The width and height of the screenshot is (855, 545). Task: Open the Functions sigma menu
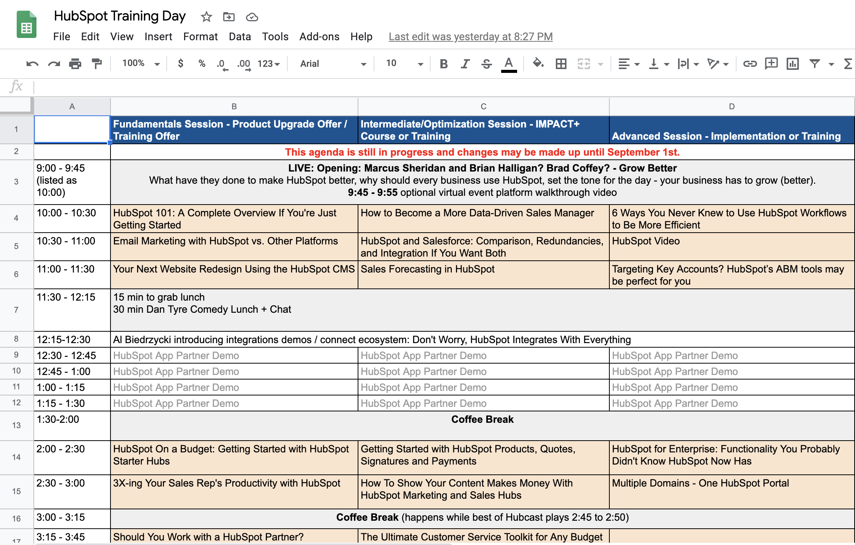[848, 64]
